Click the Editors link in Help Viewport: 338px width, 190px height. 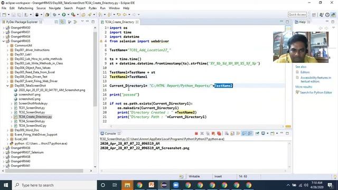[305, 72]
